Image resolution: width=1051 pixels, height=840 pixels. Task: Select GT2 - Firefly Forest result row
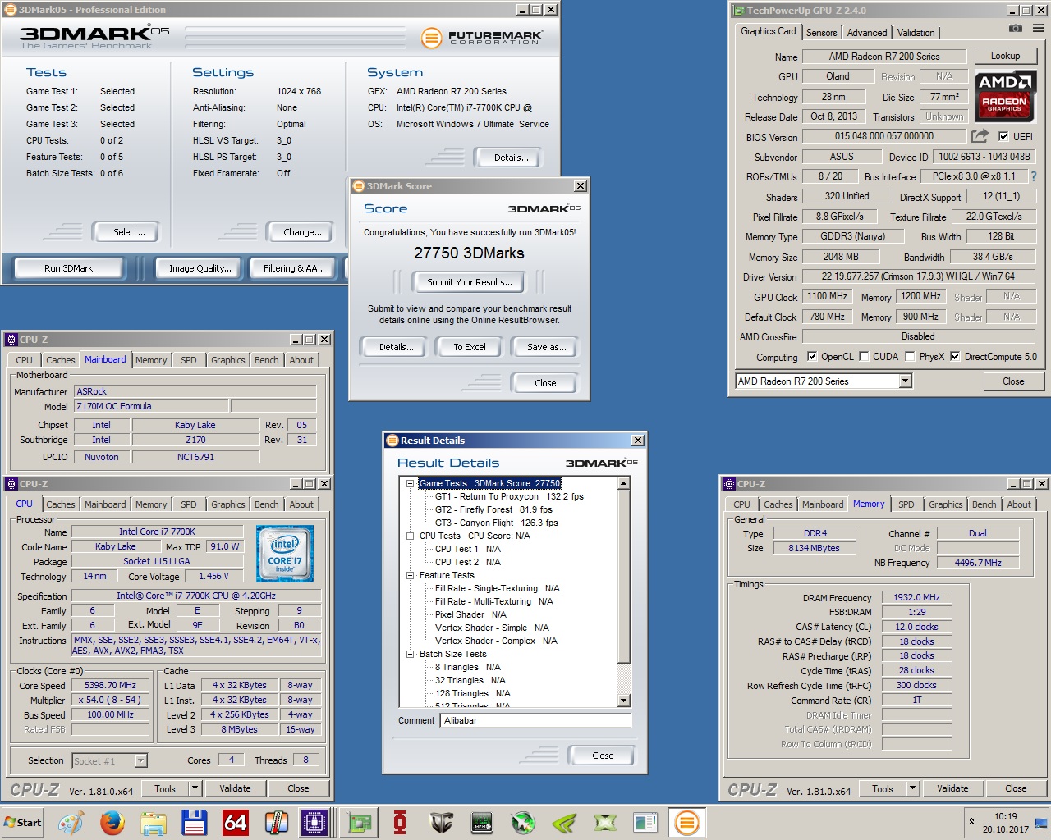(x=493, y=509)
